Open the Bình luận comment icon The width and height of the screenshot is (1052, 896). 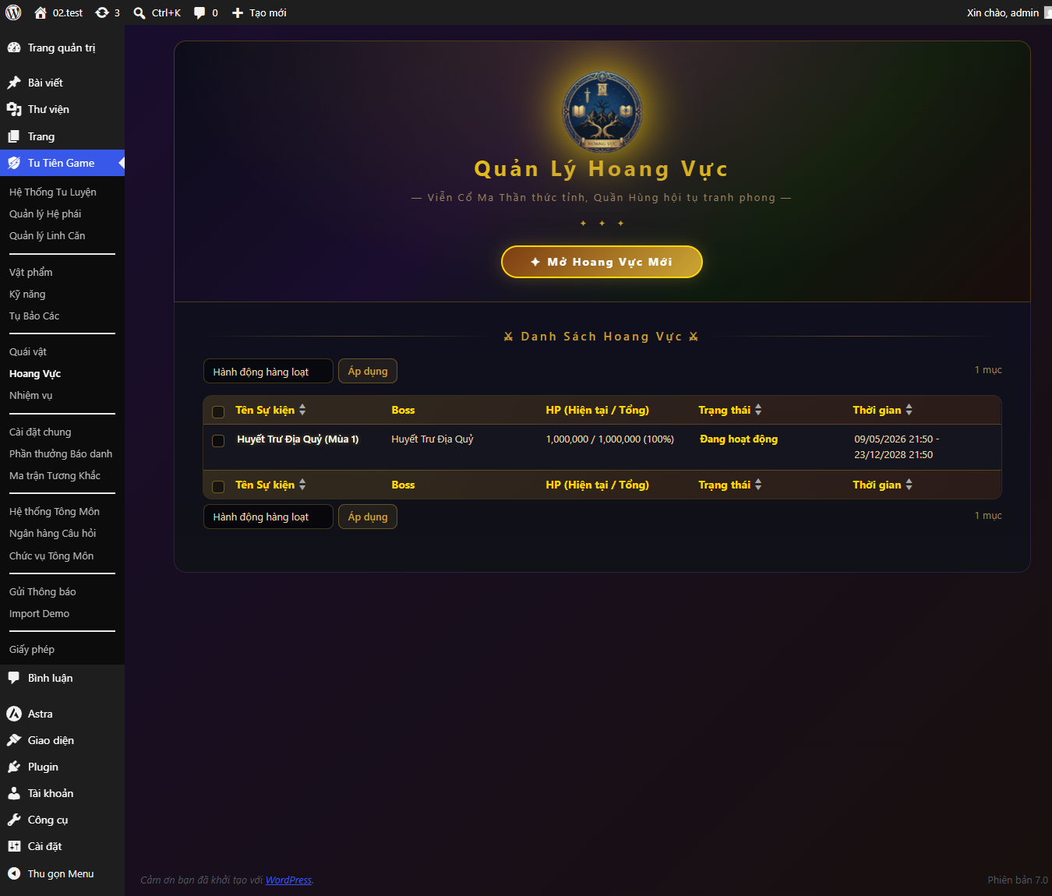pyautogui.click(x=14, y=678)
